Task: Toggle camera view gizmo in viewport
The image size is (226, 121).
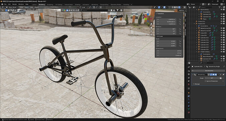Action: (151, 31)
